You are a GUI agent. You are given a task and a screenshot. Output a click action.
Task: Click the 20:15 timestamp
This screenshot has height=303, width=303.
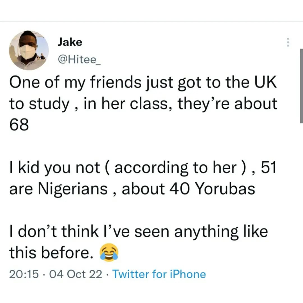point(24,274)
